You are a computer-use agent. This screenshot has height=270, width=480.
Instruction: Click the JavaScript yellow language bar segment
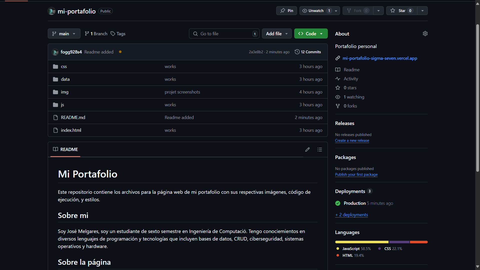coord(361,242)
